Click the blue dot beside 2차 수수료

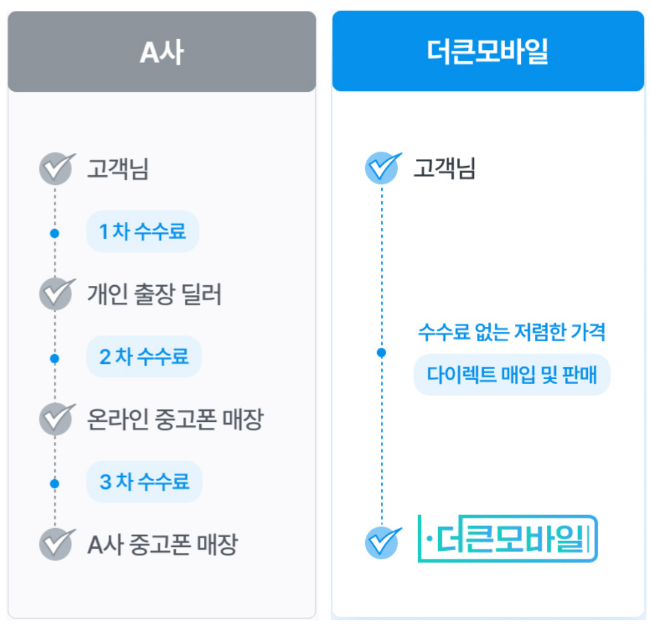click(x=55, y=358)
